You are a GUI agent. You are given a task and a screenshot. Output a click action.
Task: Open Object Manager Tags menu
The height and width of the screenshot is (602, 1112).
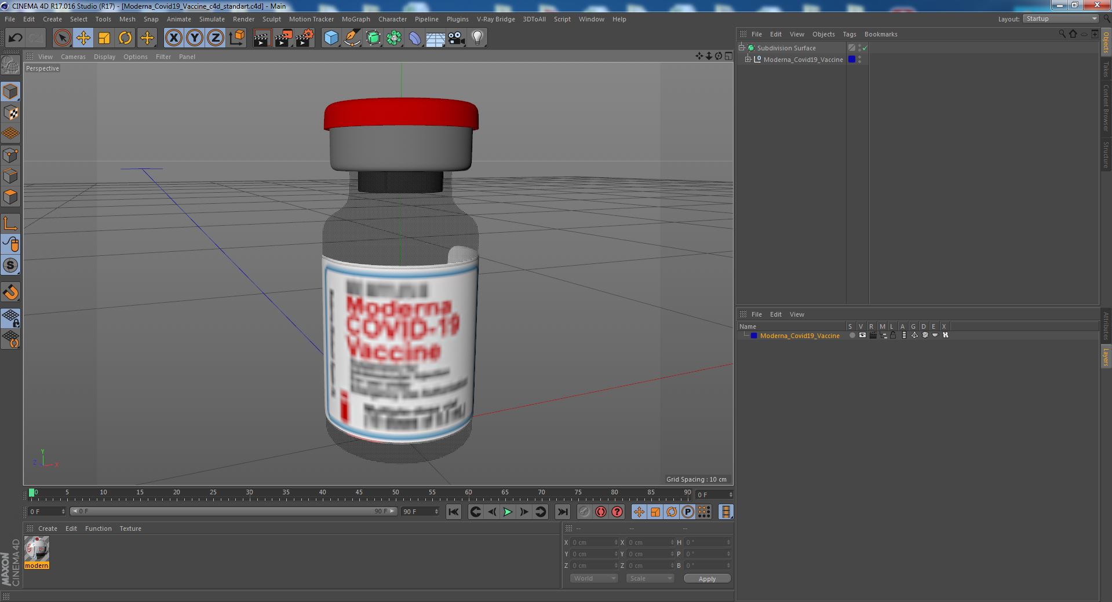click(849, 34)
